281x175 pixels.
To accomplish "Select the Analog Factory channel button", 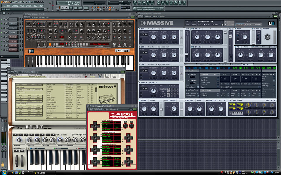I will (13, 45).
